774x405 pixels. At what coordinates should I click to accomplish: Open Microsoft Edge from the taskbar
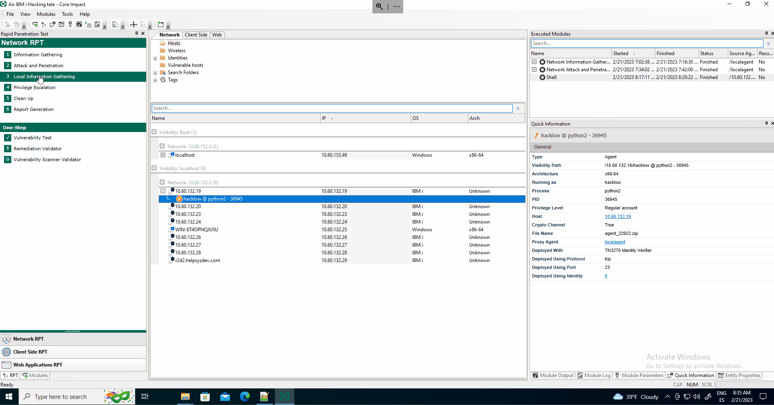[x=245, y=396]
